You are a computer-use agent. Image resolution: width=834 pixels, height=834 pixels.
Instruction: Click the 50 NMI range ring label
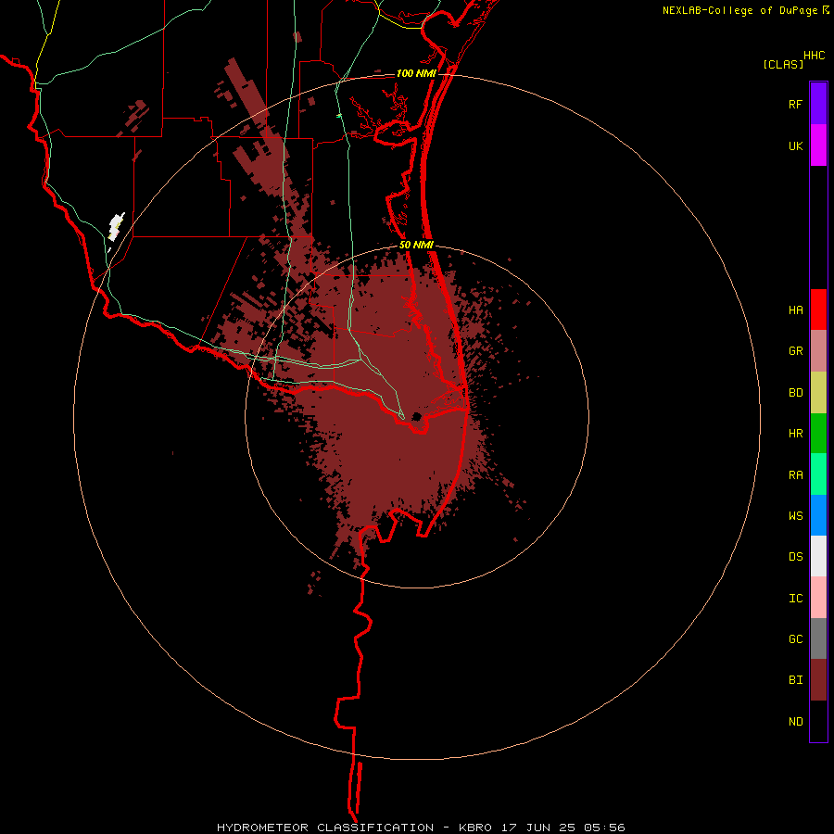click(416, 245)
